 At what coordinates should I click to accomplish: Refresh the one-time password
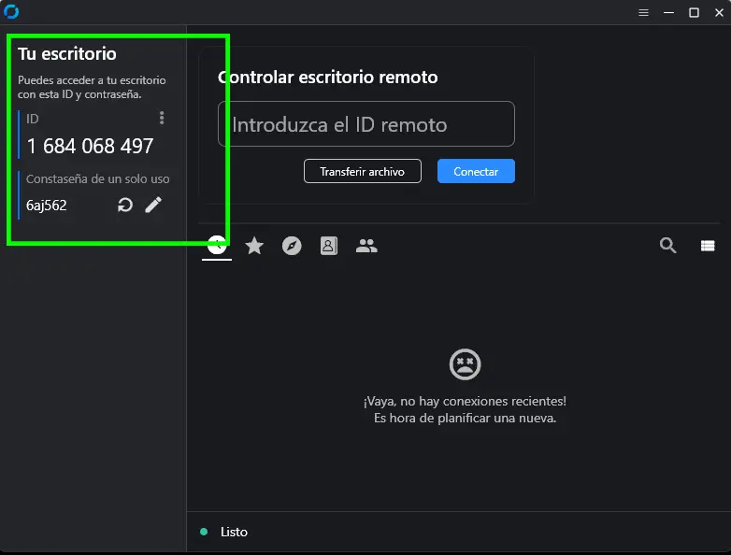click(125, 205)
